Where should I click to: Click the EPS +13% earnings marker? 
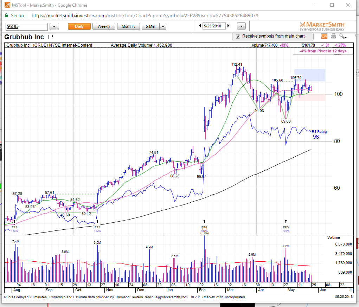[x=14, y=229]
